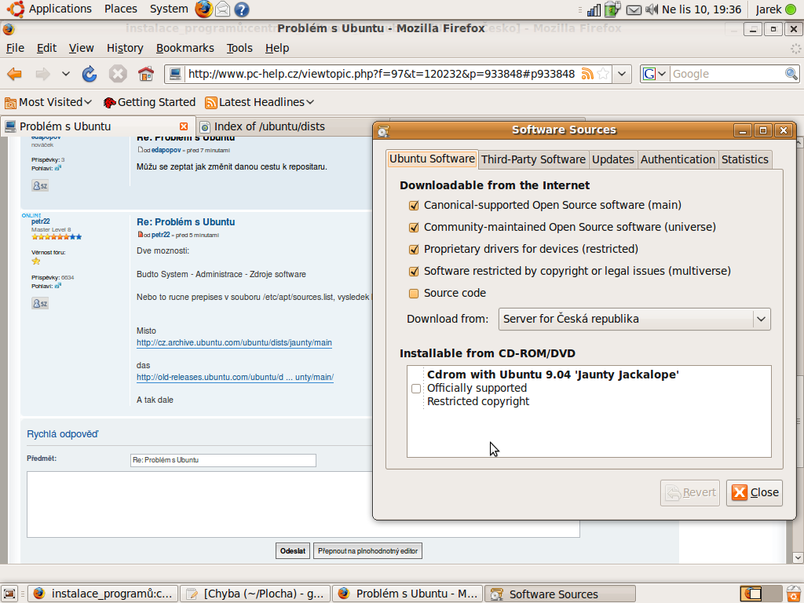Viewport: 804px width, 603px height.
Task: Bookmark page with the star icon
Action: click(x=603, y=74)
